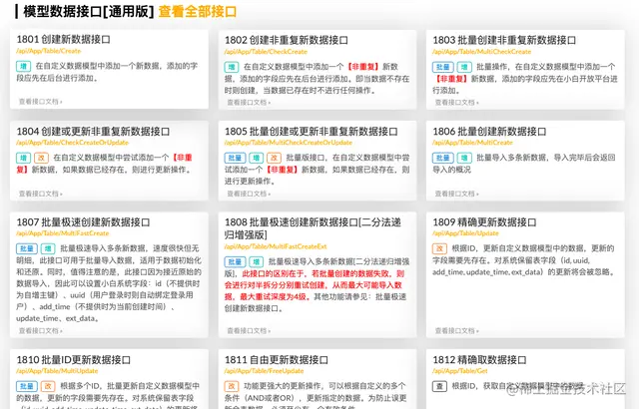Click the 增 badge in card 1804
The height and width of the screenshot is (409, 639).
pos(23,158)
